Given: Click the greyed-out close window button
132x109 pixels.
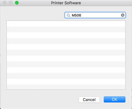Looking at the screenshot, I should point(4,3).
